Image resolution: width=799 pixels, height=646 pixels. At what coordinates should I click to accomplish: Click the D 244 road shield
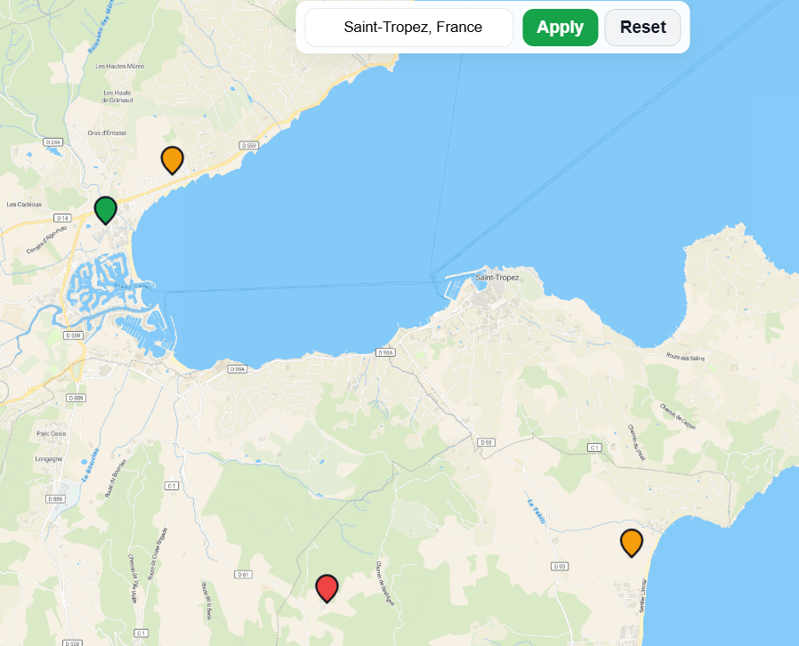click(x=53, y=142)
